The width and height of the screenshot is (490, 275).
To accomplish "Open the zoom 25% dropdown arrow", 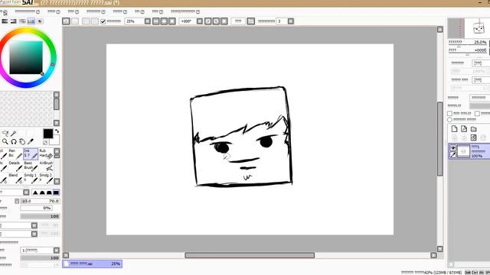I will (x=148, y=21).
